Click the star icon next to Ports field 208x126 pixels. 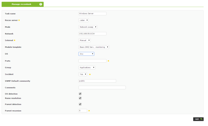[x=108, y=61]
